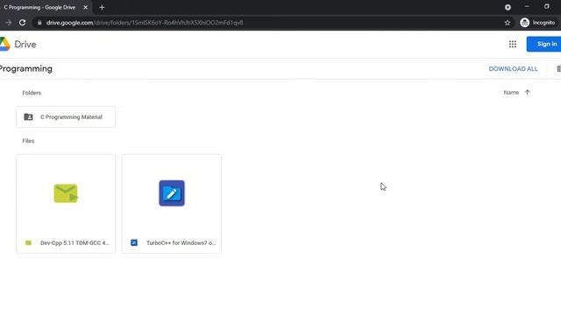This screenshot has height=315, width=561.
Task: View site info via the padlock icon
Action: tap(39, 23)
